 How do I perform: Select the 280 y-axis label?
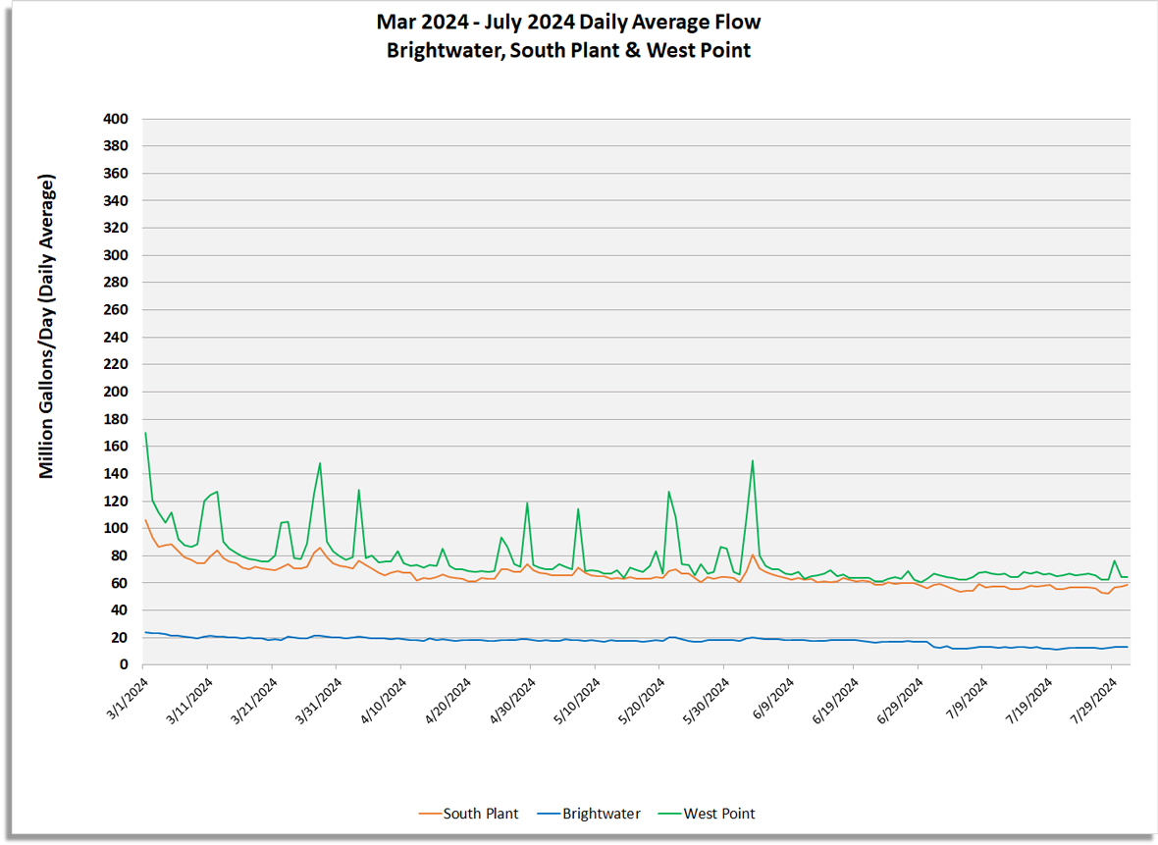(x=116, y=283)
